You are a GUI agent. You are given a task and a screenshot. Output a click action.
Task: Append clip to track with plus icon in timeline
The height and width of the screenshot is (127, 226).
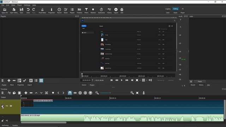tap(26, 93)
